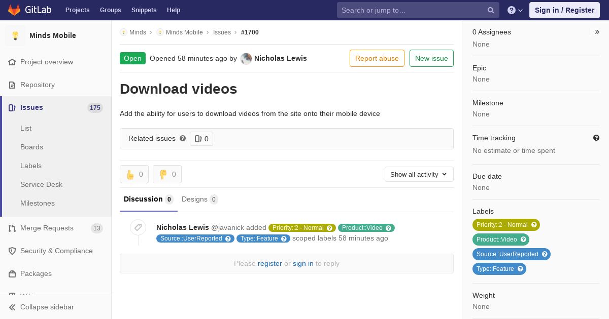The height and width of the screenshot is (319, 609).
Task: Click the Time tracking help icon
Action: [x=596, y=138]
